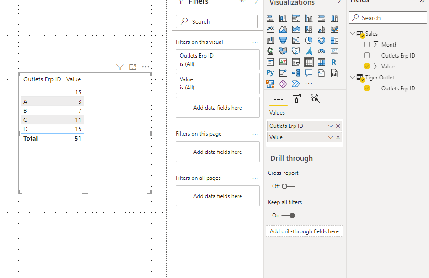Open the Value is (All) filter card
The height and width of the screenshot is (278, 429).
[218, 84]
